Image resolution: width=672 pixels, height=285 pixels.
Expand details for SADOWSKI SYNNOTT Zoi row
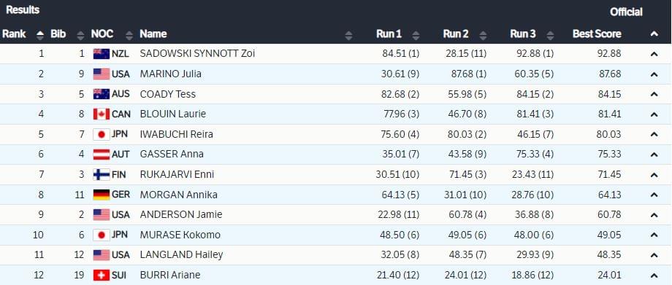pos(654,54)
